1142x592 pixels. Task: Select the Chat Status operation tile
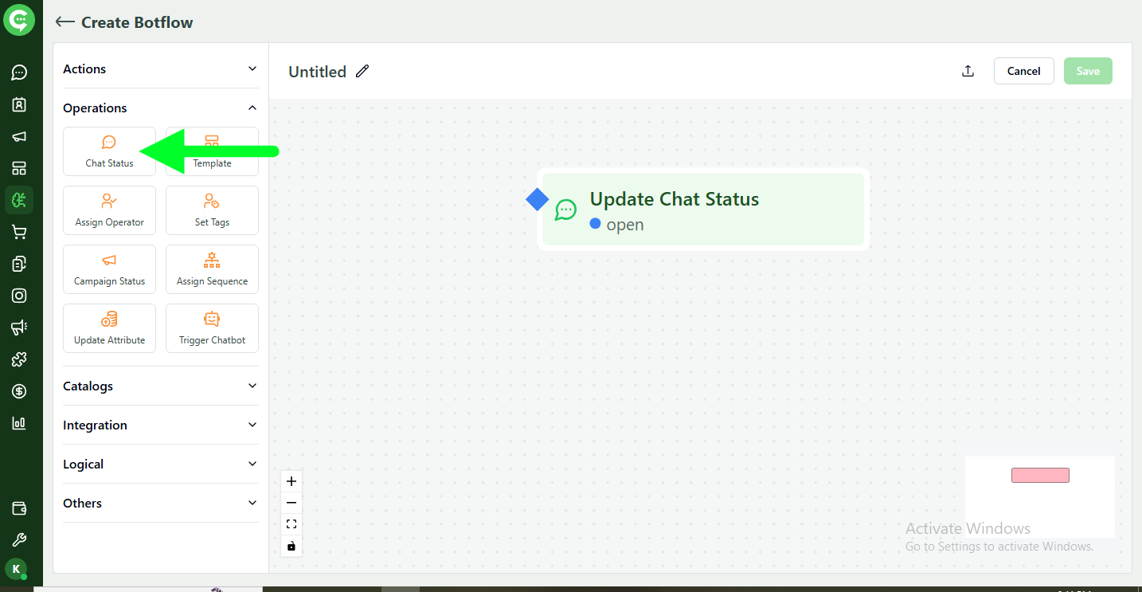tap(109, 151)
